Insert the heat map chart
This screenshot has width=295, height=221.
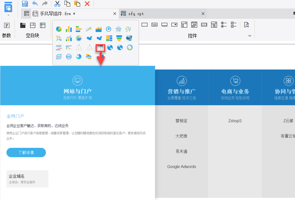tap(129, 38)
